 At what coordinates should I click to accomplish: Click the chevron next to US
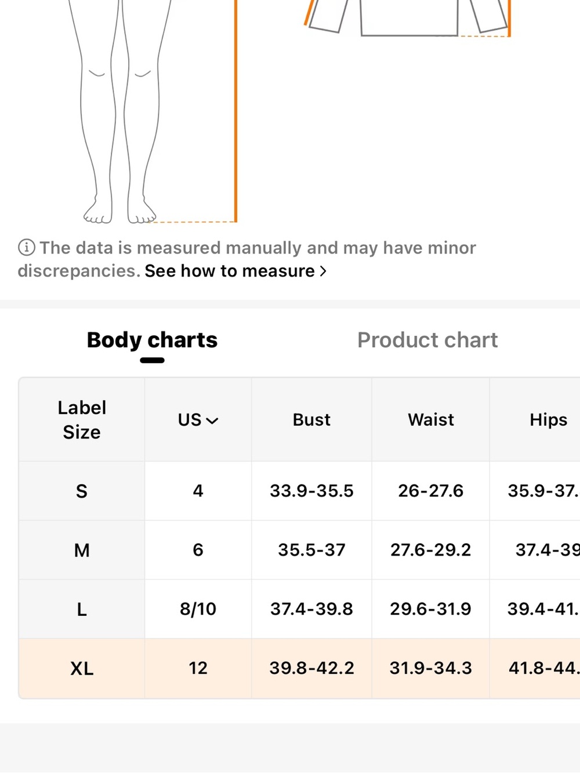point(212,421)
